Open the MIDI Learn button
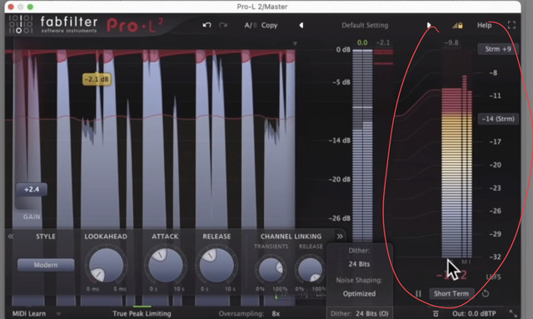Image resolution: width=533 pixels, height=319 pixels. (x=29, y=313)
